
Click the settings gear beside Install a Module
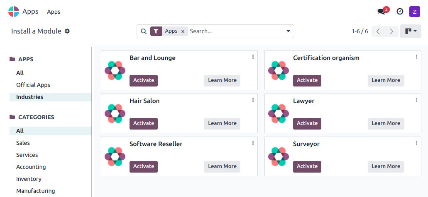67,31
